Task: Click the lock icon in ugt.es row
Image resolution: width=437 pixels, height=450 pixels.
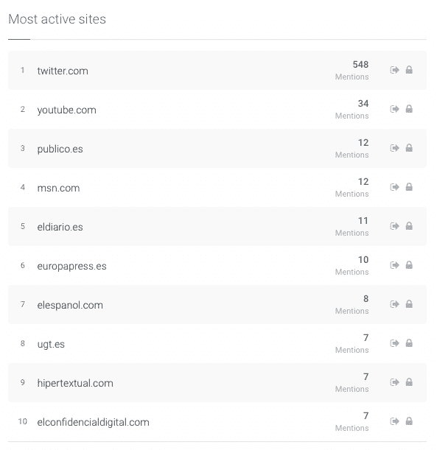Action: [409, 343]
